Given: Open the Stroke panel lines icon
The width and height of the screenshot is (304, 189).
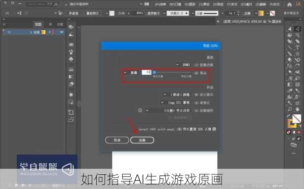Looking at the screenshot, I should 71,69.
